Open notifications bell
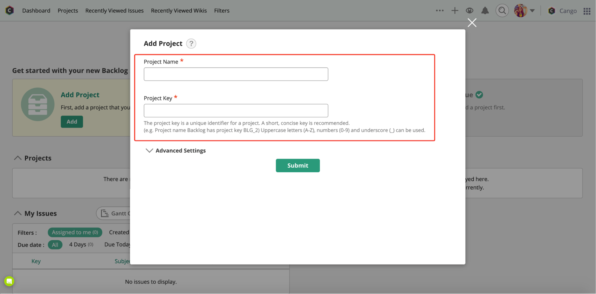This screenshot has width=596, height=294. click(485, 11)
